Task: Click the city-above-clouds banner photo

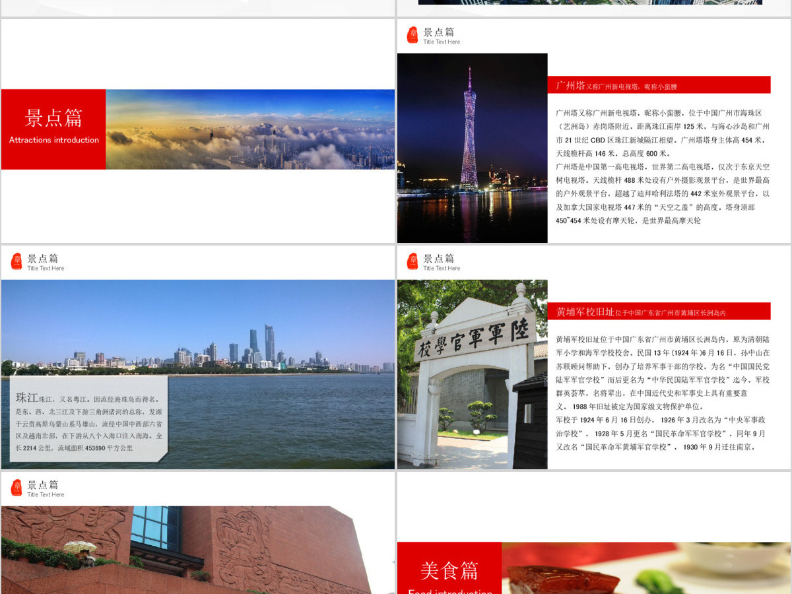Action: pos(250,129)
